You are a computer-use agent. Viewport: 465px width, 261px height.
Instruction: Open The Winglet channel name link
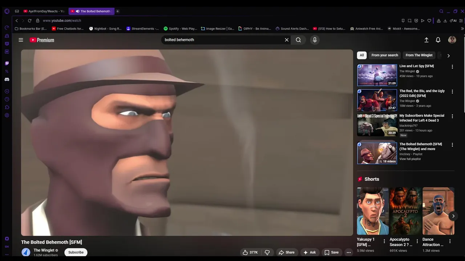[44, 250]
